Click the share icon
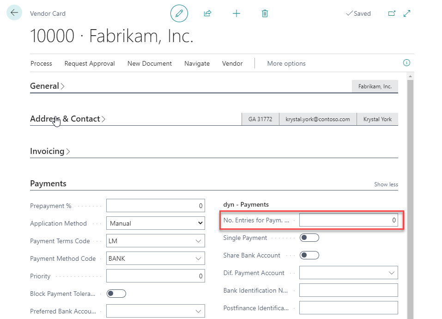 (207, 13)
